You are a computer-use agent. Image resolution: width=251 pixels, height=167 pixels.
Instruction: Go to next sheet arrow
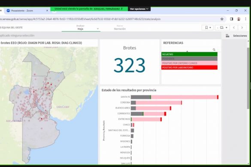click(242, 28)
